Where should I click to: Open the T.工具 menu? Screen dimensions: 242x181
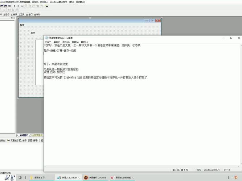[x=21, y=14]
